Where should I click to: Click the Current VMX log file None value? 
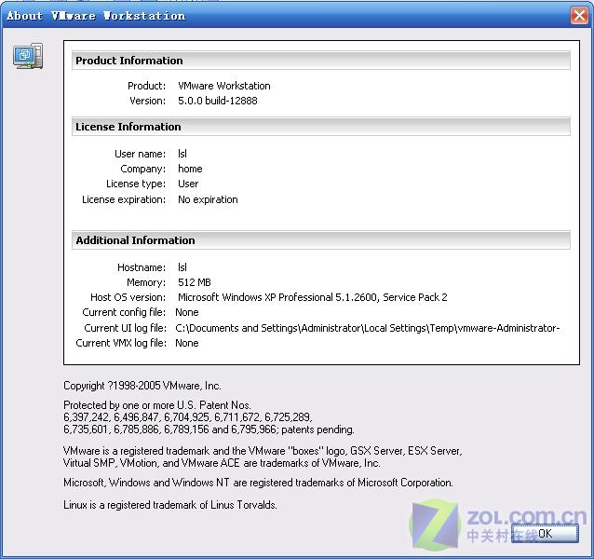coord(187,343)
